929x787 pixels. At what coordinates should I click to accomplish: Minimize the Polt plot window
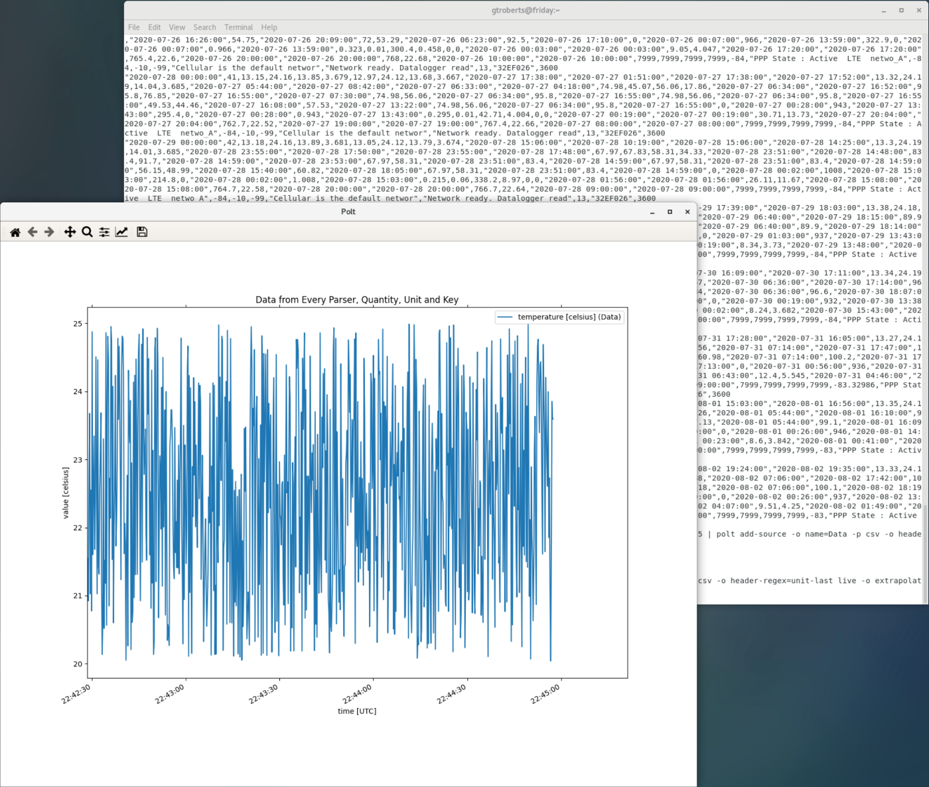click(652, 212)
